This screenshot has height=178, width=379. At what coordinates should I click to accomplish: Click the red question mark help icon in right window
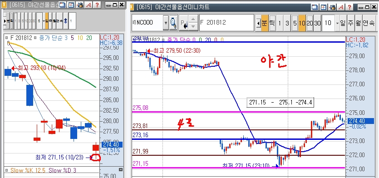tap(349, 7)
